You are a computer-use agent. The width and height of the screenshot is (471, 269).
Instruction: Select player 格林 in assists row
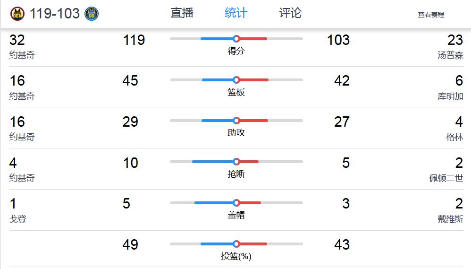[x=455, y=137]
